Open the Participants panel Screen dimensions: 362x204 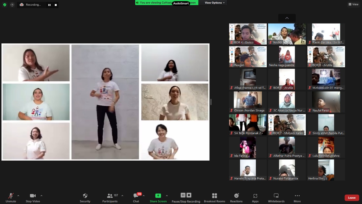tap(110, 197)
